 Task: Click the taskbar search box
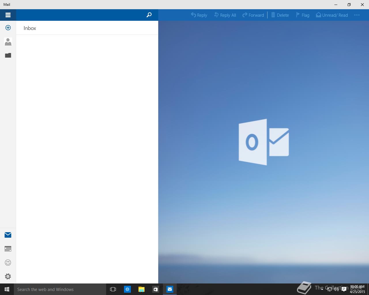tap(60, 289)
